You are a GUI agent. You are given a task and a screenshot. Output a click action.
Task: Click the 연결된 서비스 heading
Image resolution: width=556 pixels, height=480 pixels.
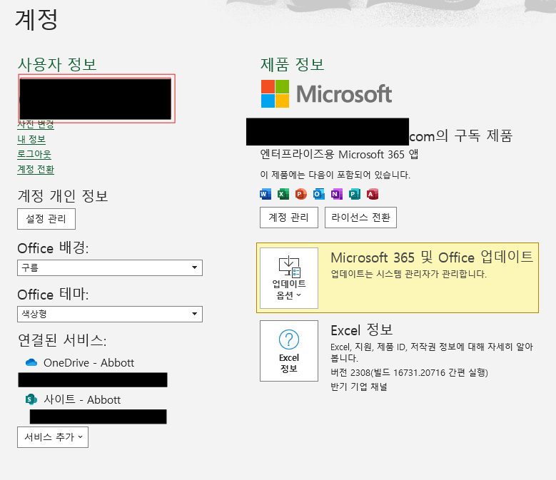click(x=62, y=340)
